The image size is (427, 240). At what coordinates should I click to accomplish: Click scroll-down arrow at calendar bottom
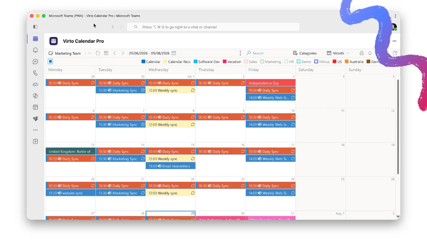click(398, 217)
